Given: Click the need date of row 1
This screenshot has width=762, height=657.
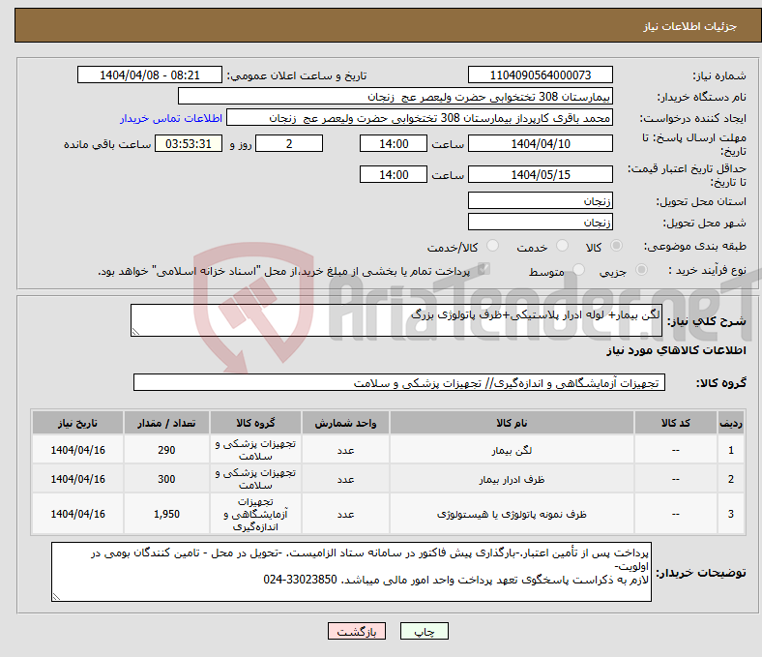Looking at the screenshot, I should pyautogui.click(x=77, y=450).
